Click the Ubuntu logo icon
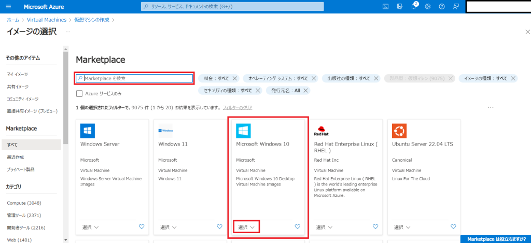This screenshot has height=243, width=531. pyautogui.click(x=399, y=131)
